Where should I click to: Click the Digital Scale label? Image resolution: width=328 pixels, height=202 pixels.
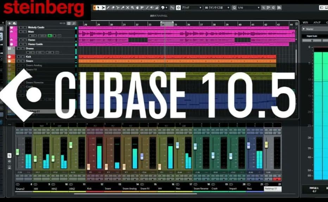312,36
